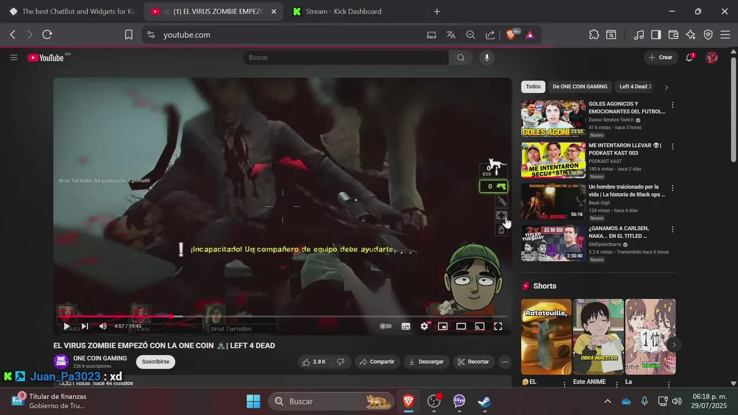Open options for Este ANIME short
Screen dimensions: 738x415
point(617,384)
